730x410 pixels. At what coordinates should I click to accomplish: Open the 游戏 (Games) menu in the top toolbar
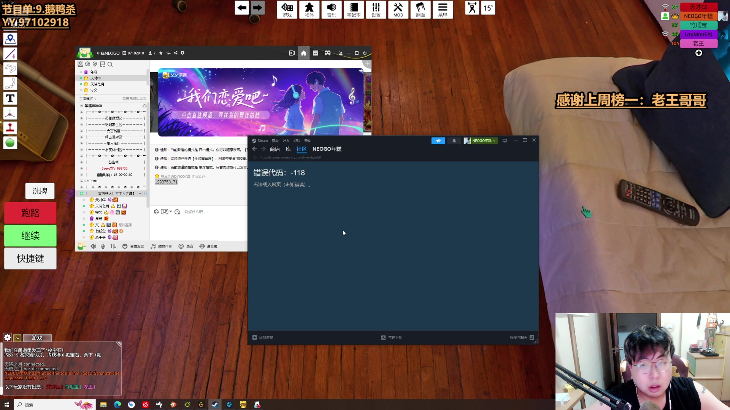click(287, 9)
